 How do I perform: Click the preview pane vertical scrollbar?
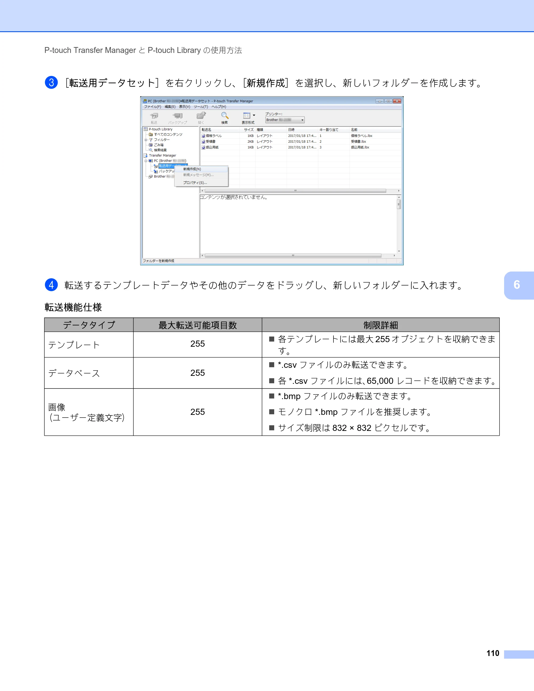pyautogui.click(x=399, y=224)
